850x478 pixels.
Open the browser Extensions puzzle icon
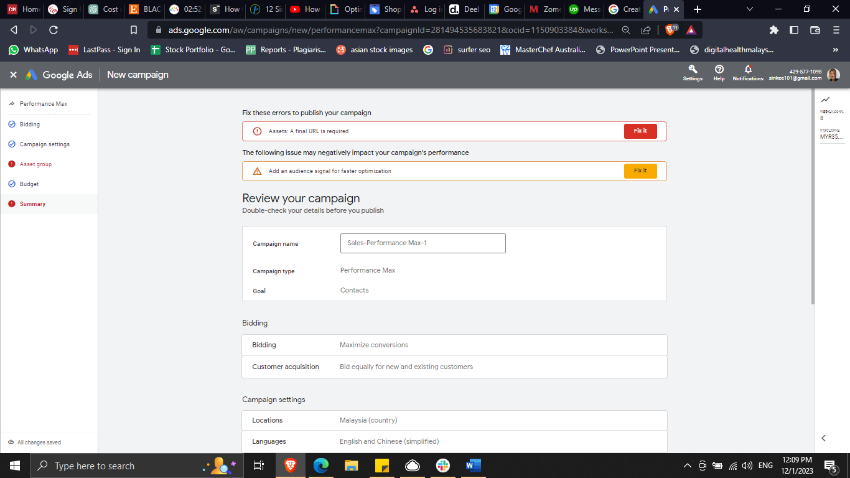coord(773,30)
